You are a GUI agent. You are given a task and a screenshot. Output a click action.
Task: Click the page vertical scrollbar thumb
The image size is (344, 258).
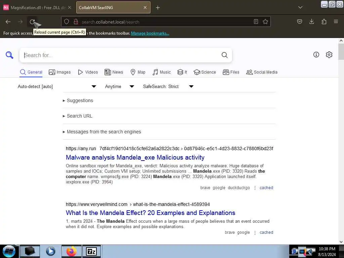pos(341,51)
